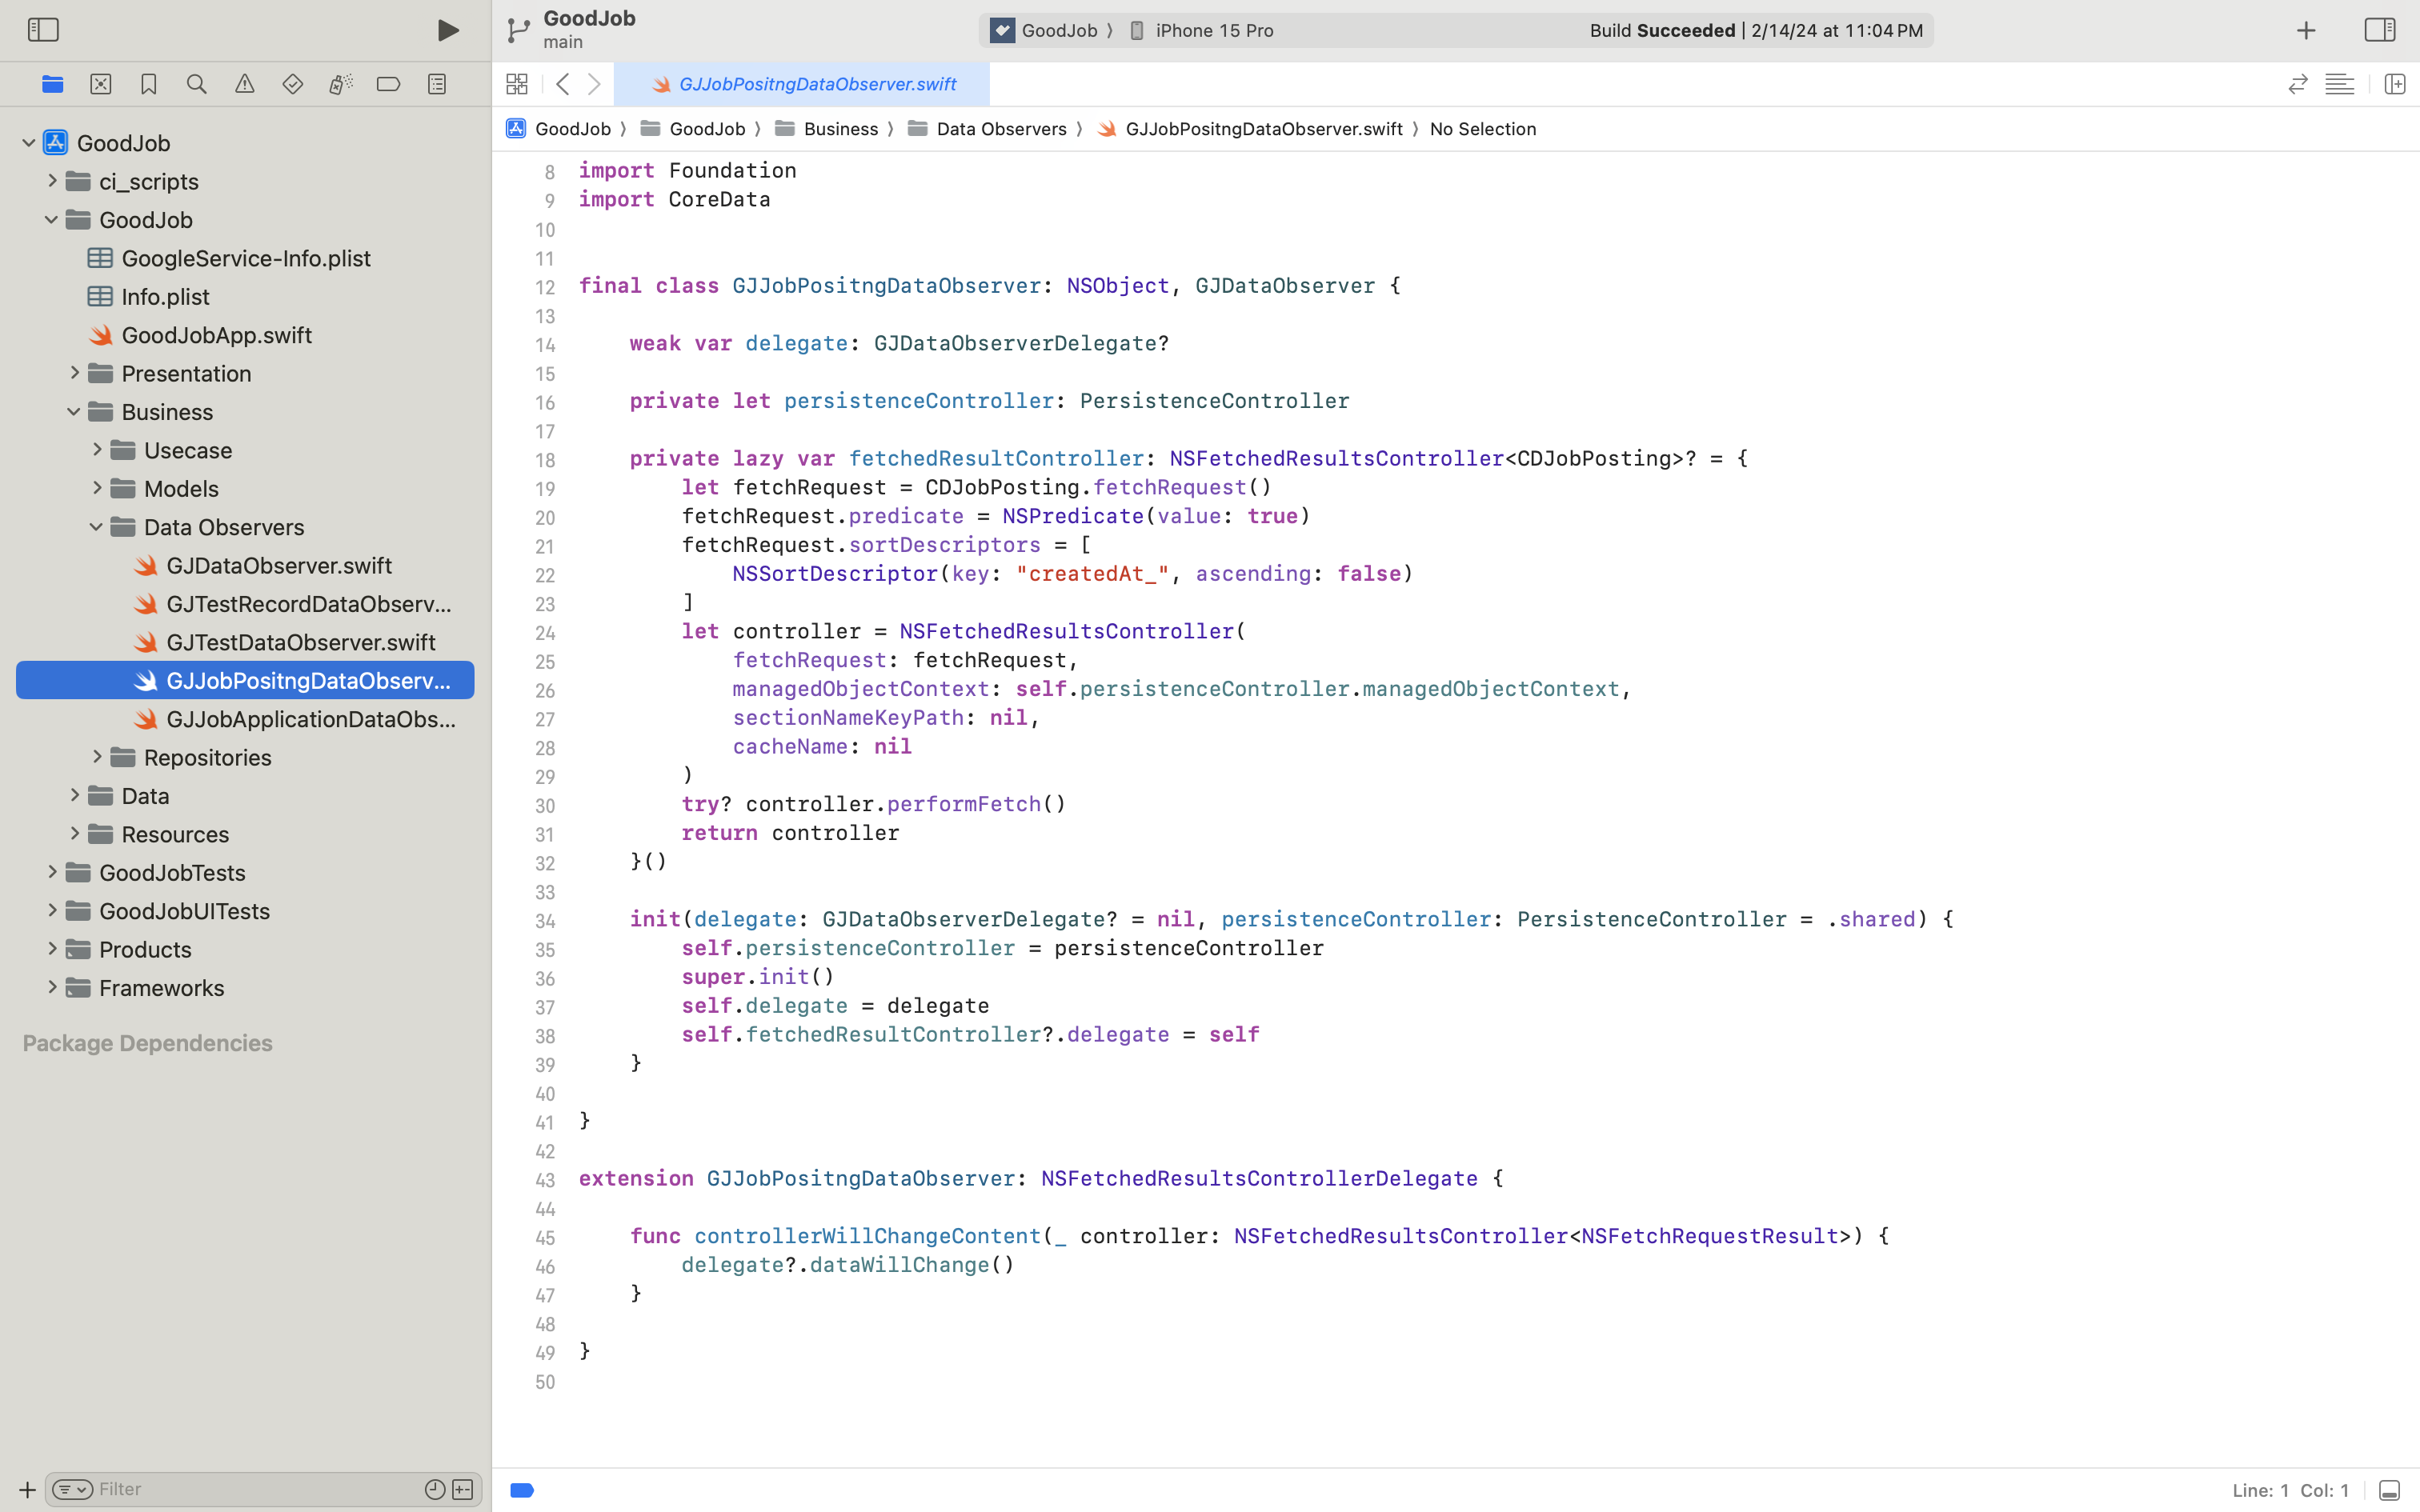Image resolution: width=2420 pixels, height=1512 pixels.
Task: Select the Source Control navigator icon
Action: [x=101, y=84]
